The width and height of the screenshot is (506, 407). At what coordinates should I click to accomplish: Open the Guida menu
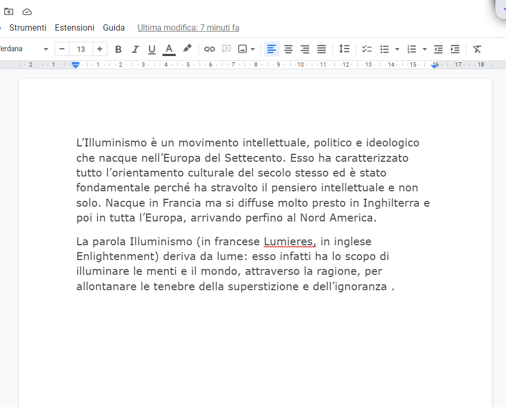point(114,27)
